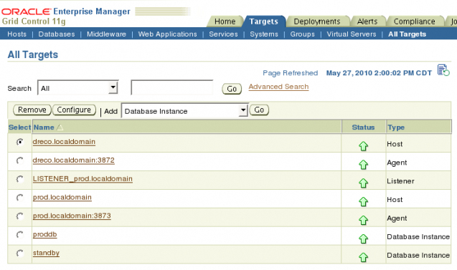Open the Virtual Servers subtab
457x270 pixels.
[x=352, y=34]
